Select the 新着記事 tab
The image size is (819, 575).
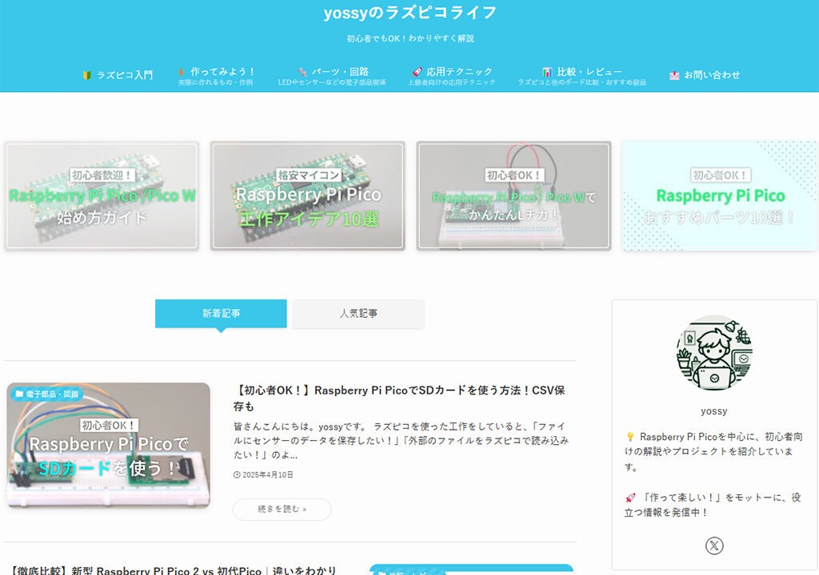(221, 313)
